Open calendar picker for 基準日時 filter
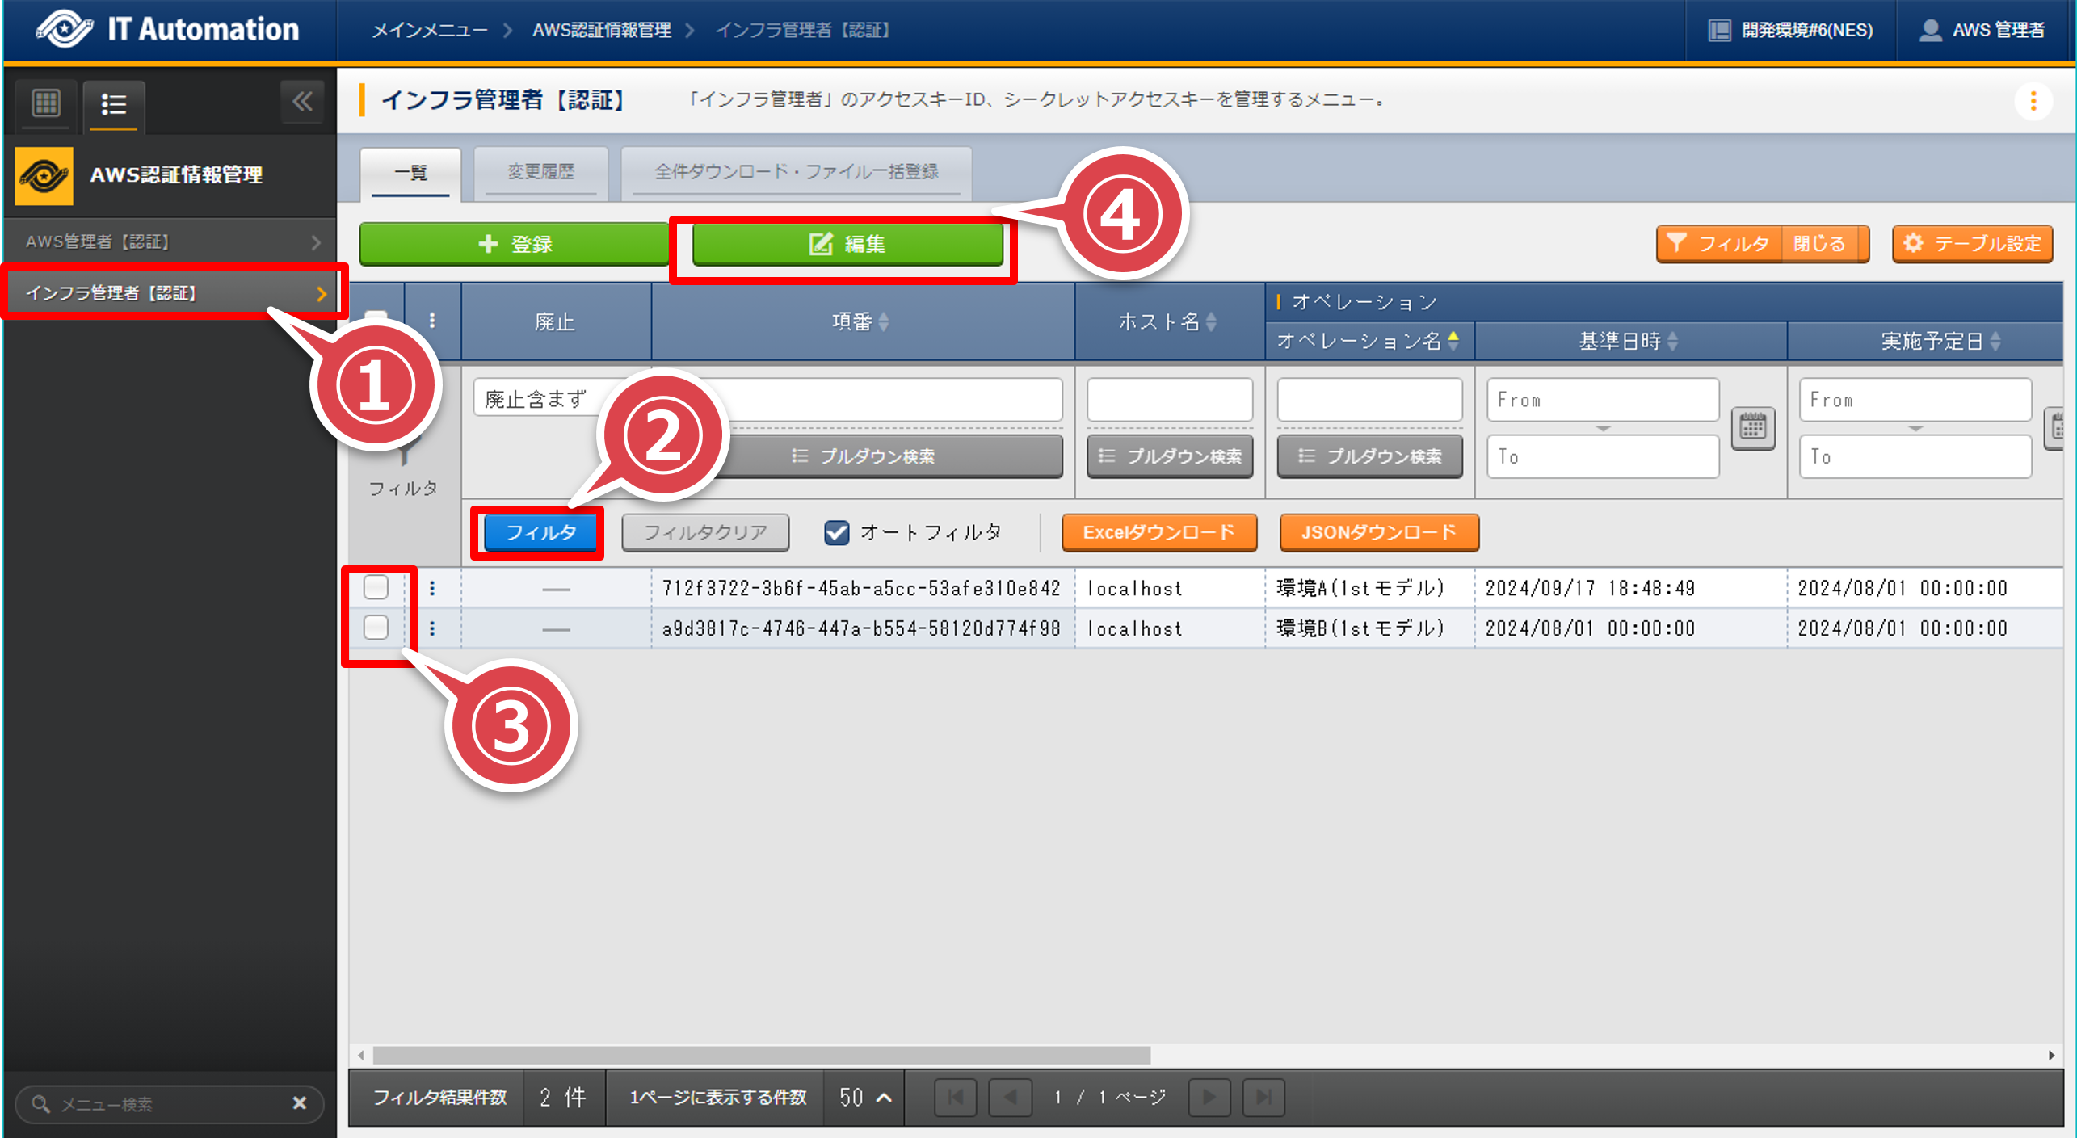2077x1138 pixels. [1751, 427]
